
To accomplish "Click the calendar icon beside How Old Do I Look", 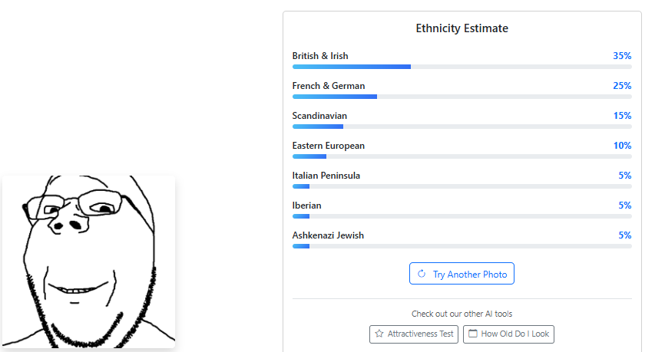I will coord(473,334).
